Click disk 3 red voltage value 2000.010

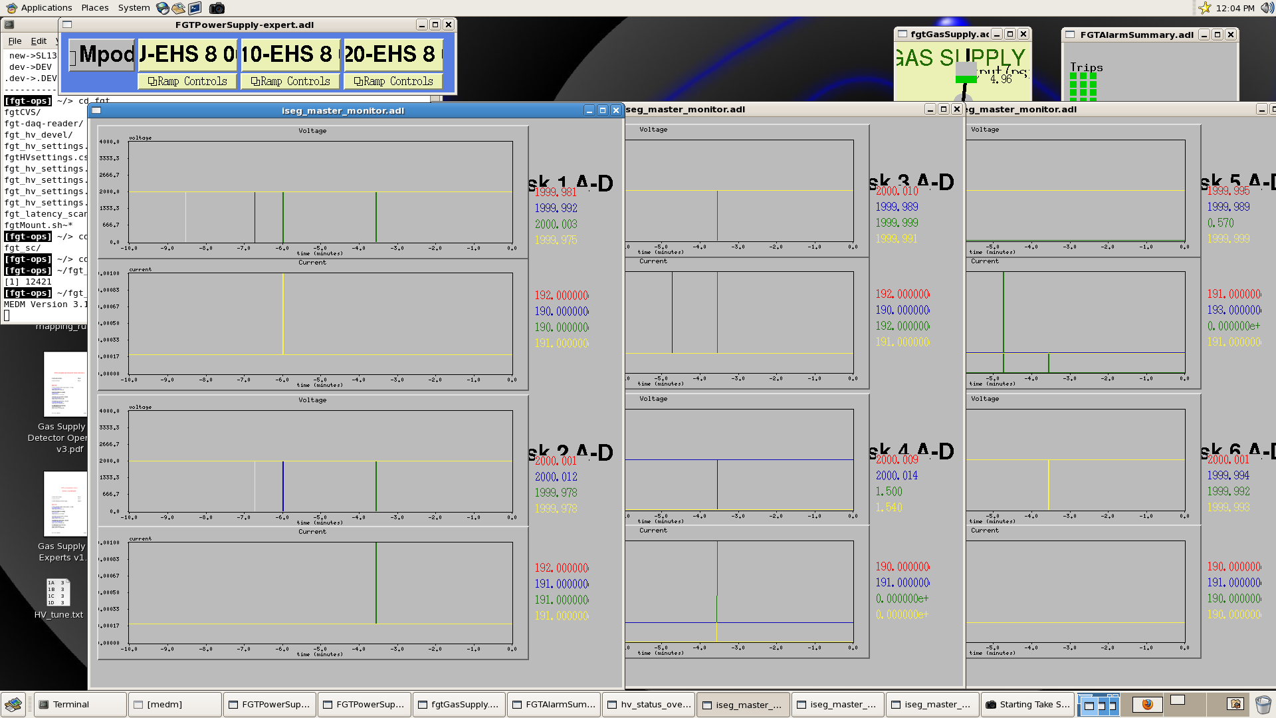(897, 191)
